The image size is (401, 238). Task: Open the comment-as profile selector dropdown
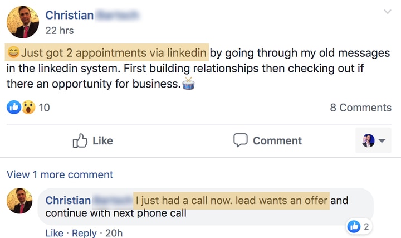tap(373, 141)
